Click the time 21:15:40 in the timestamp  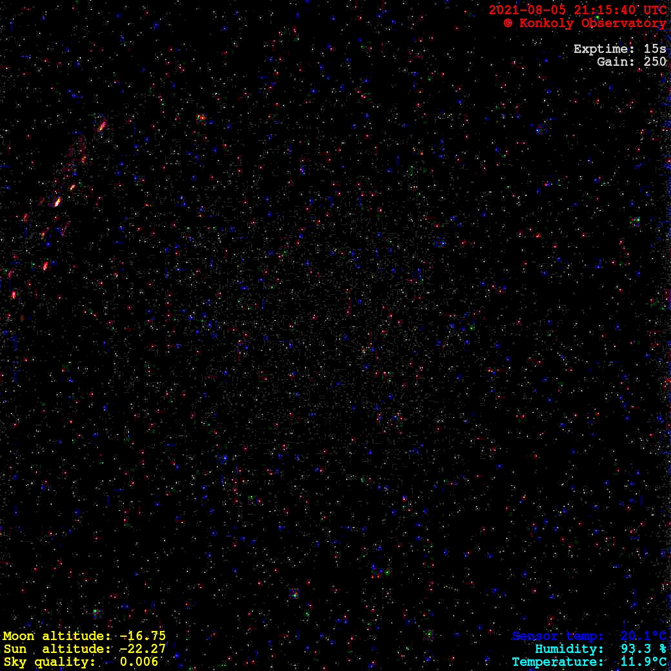(604, 10)
